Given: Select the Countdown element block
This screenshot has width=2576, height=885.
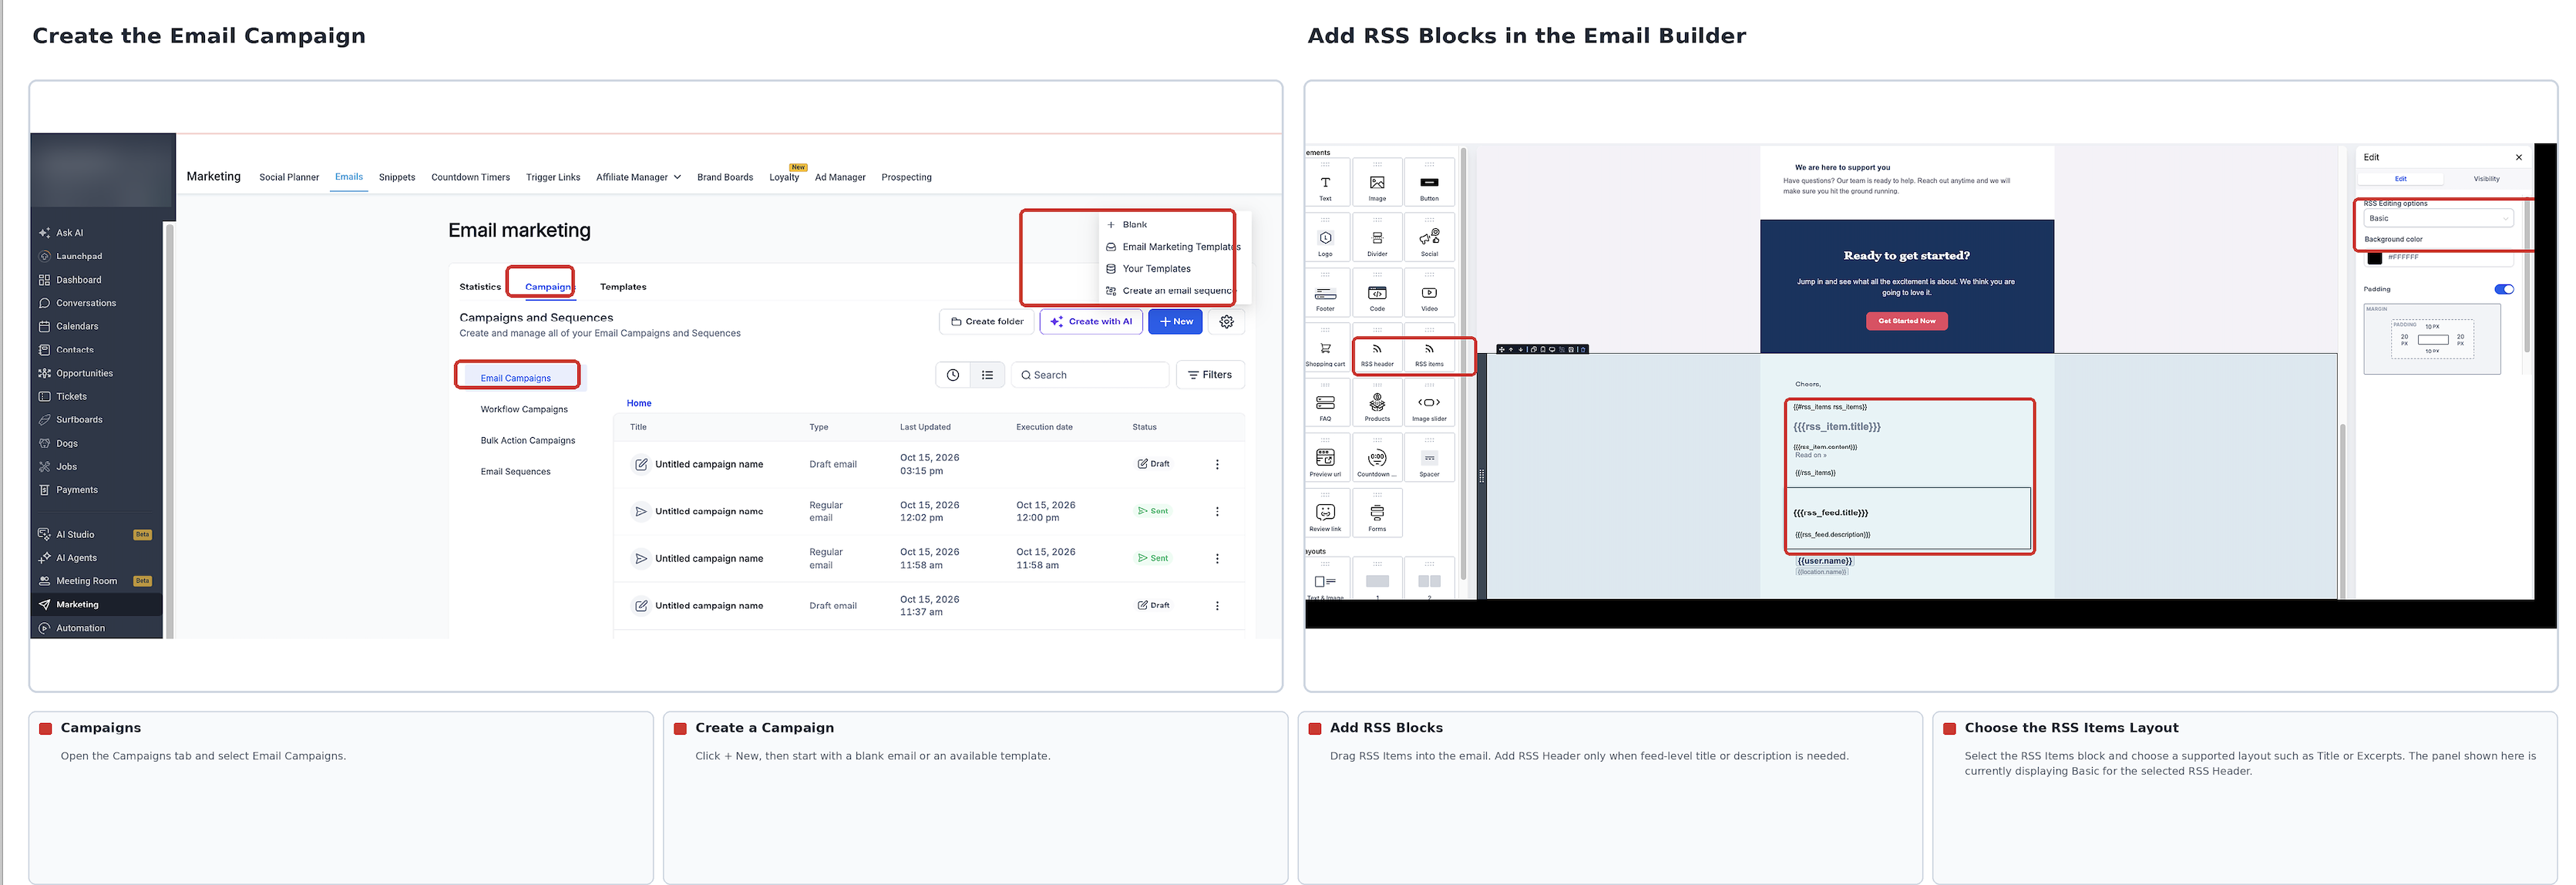Looking at the screenshot, I should tap(1377, 457).
